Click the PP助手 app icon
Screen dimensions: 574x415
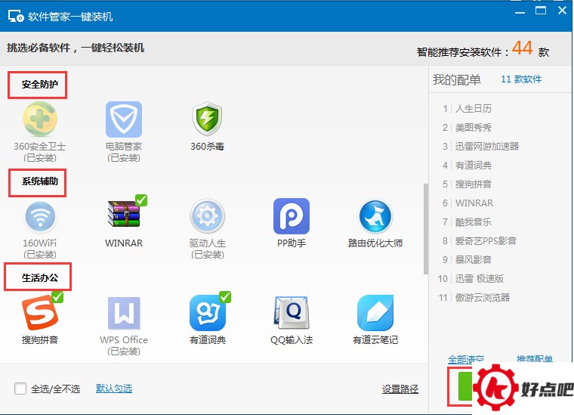(292, 216)
